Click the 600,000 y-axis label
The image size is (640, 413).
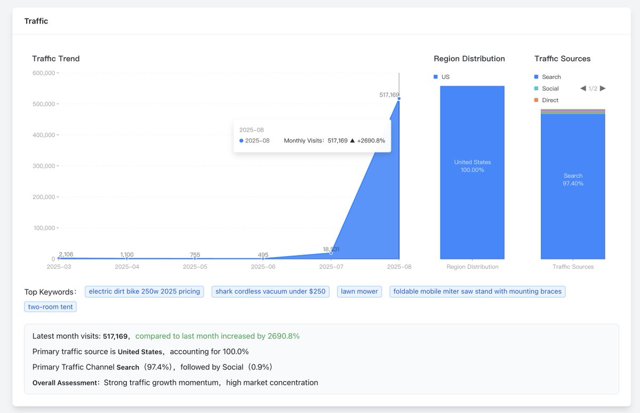[x=43, y=73]
